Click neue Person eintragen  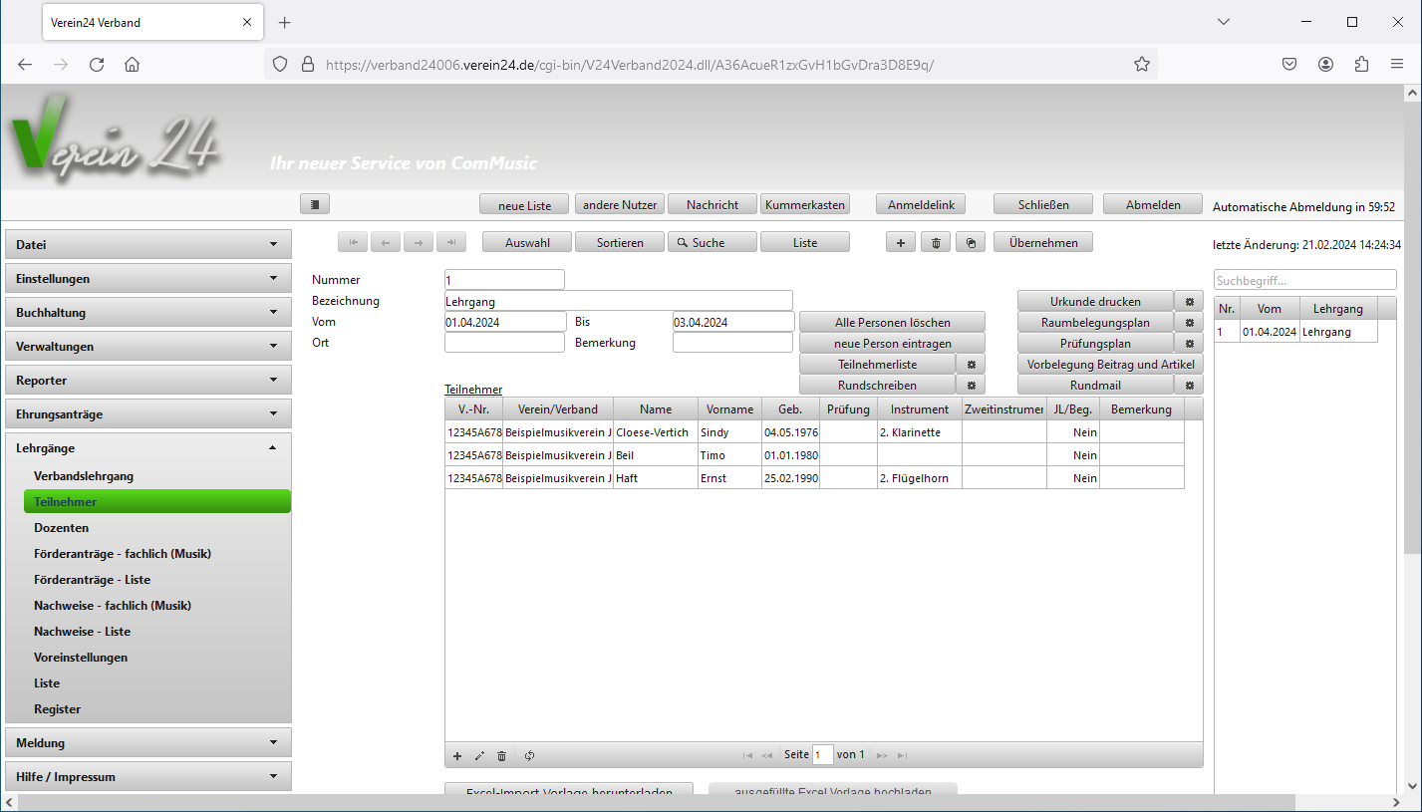892,343
